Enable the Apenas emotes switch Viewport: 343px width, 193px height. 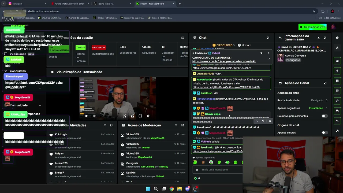(x=324, y=133)
